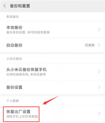Screen dimensions: 105x123
Task: Click the 系统备份 section header
Action: click(13, 17)
